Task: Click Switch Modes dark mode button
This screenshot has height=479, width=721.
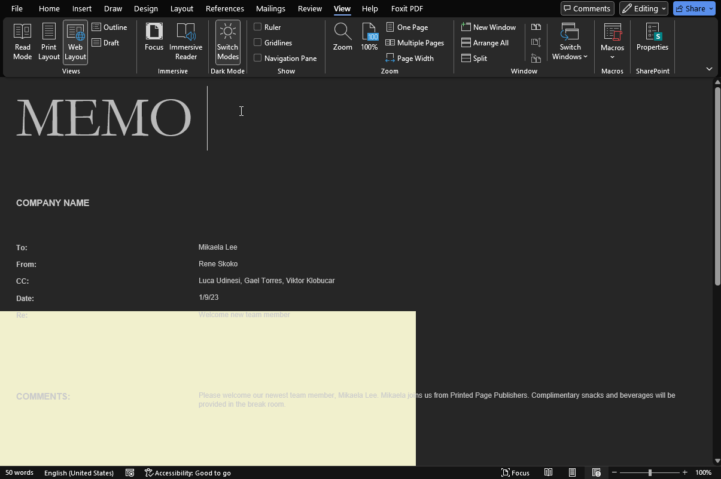Action: [228, 42]
